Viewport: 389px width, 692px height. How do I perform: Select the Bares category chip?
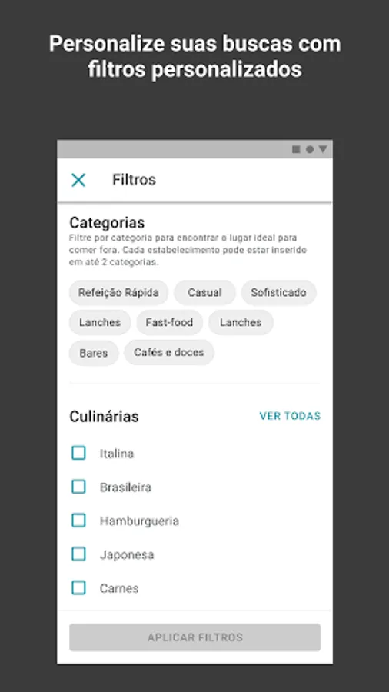pos(94,353)
